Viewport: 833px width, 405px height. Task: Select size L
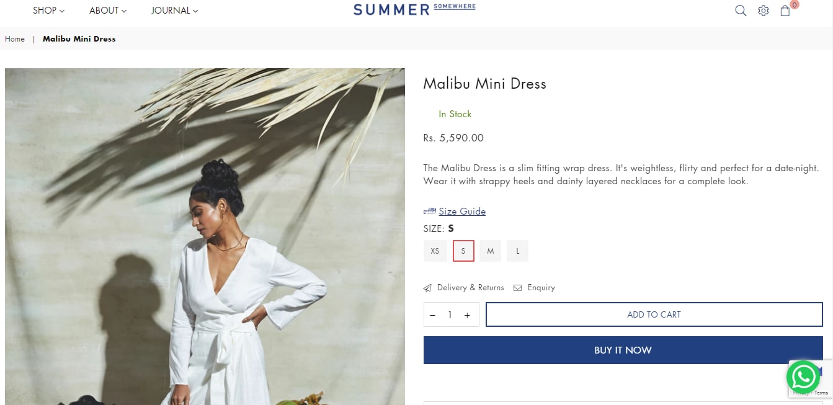517,251
